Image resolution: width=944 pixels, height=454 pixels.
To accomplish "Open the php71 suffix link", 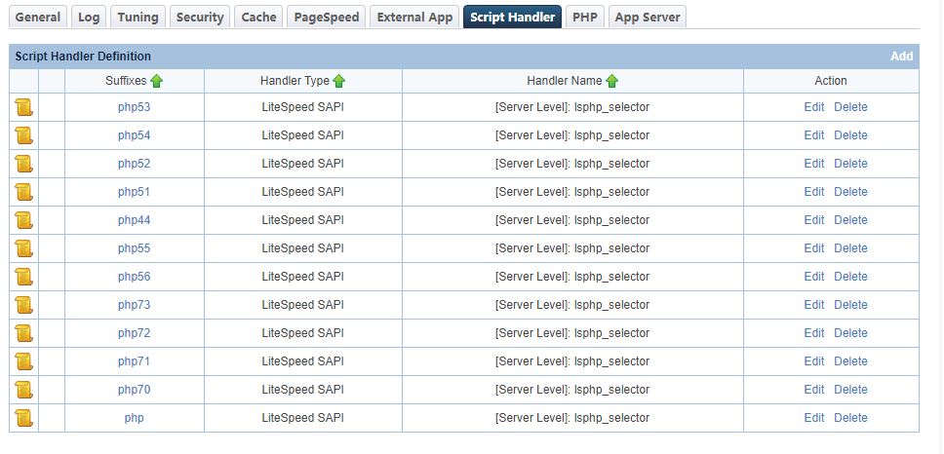I will click(134, 361).
